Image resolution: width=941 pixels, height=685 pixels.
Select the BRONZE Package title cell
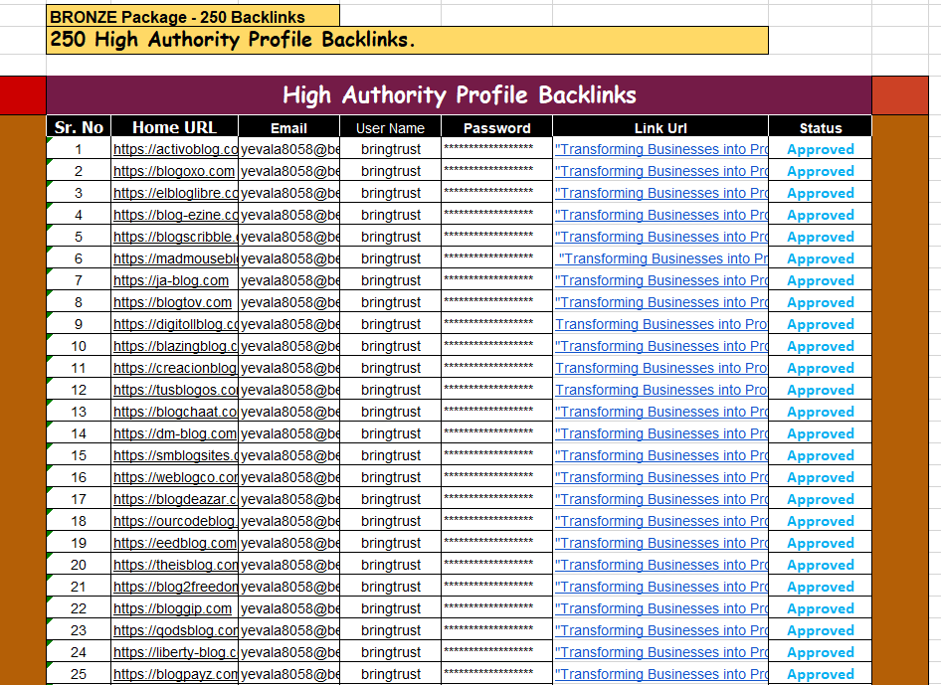click(192, 16)
